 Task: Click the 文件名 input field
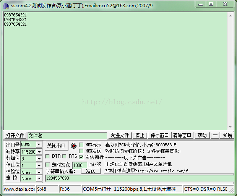click(x=67, y=136)
